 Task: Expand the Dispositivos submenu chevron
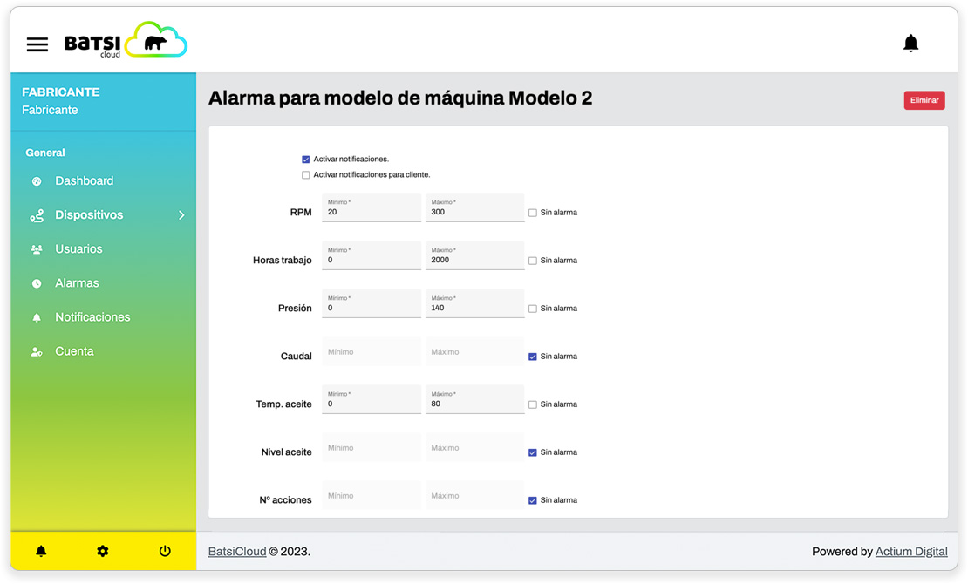(x=181, y=215)
